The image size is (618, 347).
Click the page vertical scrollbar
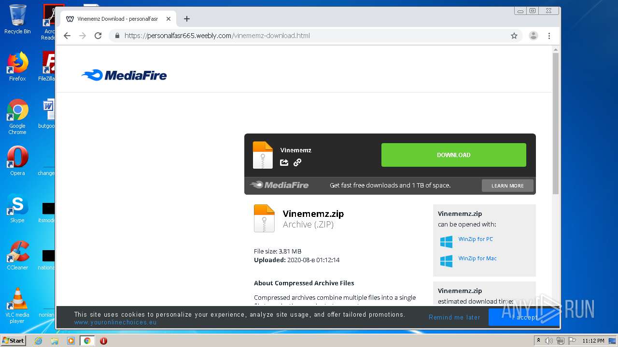coord(556,123)
